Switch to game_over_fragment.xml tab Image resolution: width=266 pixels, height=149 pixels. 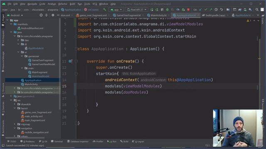tap(93, 15)
